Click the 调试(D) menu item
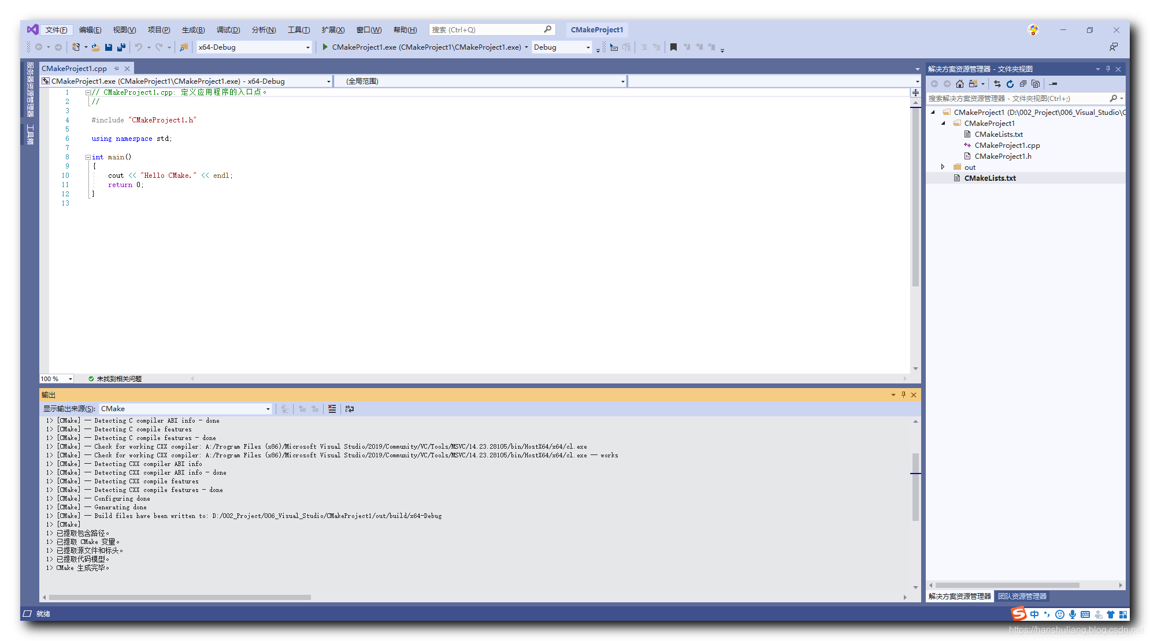 tap(228, 31)
